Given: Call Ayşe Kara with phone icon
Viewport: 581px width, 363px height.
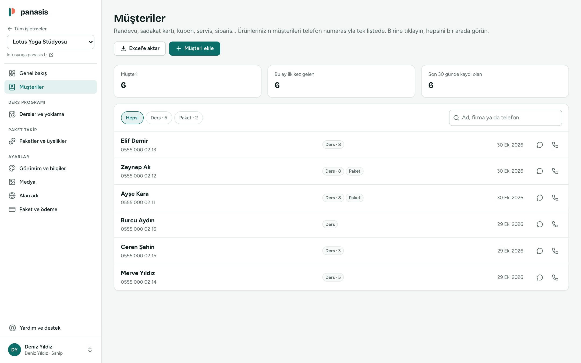Looking at the screenshot, I should (555, 198).
